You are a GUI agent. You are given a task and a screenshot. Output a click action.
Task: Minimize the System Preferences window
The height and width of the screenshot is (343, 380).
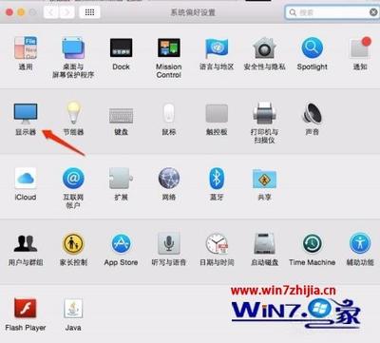(x=21, y=12)
